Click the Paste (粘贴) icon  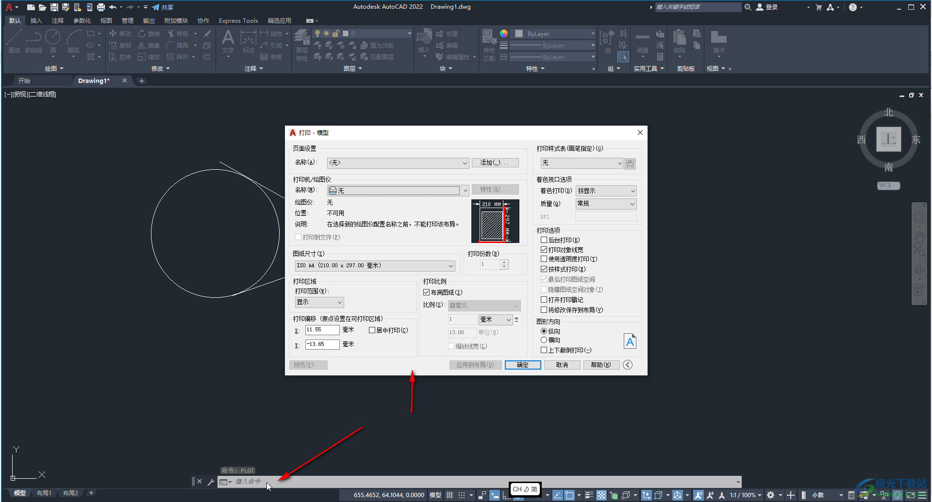pyautogui.click(x=680, y=41)
